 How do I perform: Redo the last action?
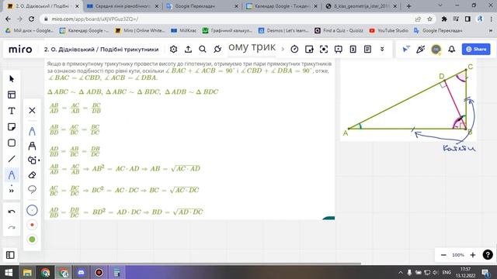point(12,227)
